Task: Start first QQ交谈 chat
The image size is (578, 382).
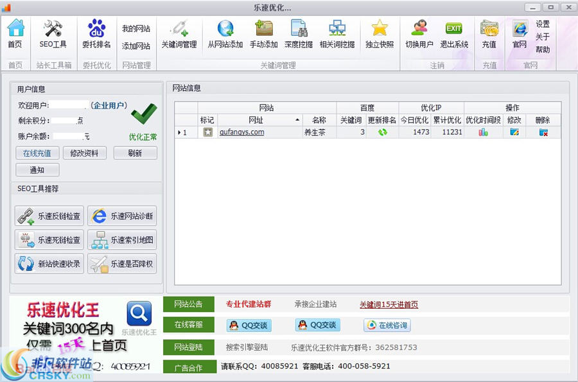Action: click(249, 326)
